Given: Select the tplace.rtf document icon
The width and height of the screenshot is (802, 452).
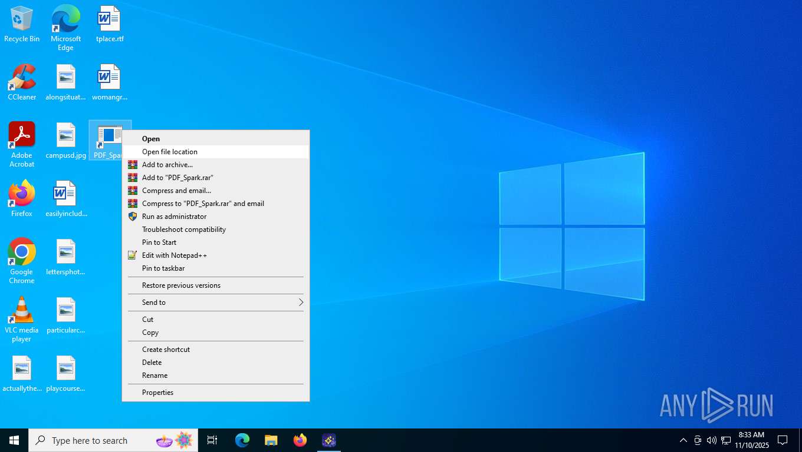Looking at the screenshot, I should (110, 25).
